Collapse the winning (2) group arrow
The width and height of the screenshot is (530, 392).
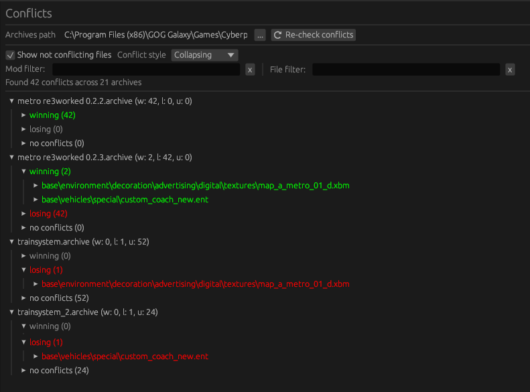point(23,172)
